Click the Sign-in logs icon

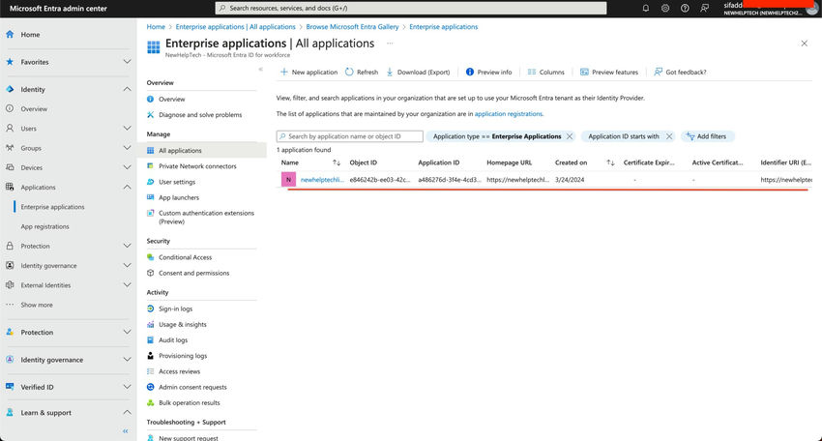click(x=151, y=309)
